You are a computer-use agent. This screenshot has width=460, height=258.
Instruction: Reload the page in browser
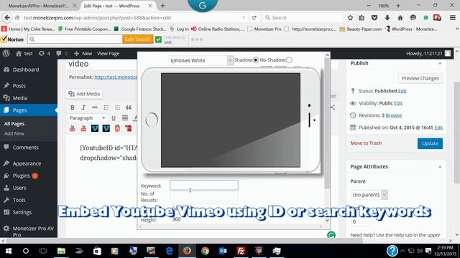click(x=254, y=18)
